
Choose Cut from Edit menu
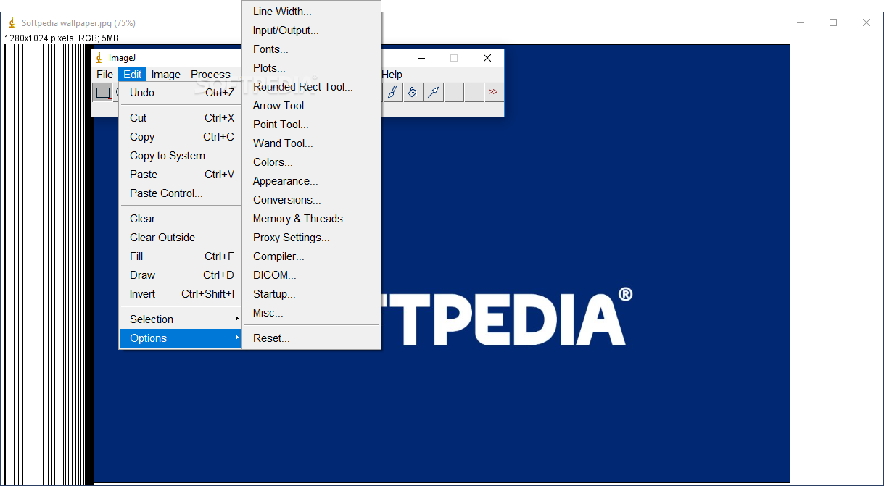[x=181, y=118]
